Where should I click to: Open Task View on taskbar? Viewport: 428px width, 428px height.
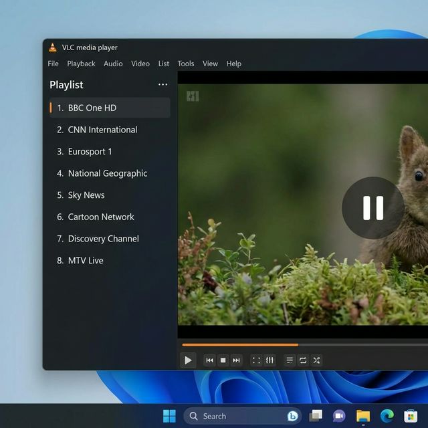click(316, 416)
